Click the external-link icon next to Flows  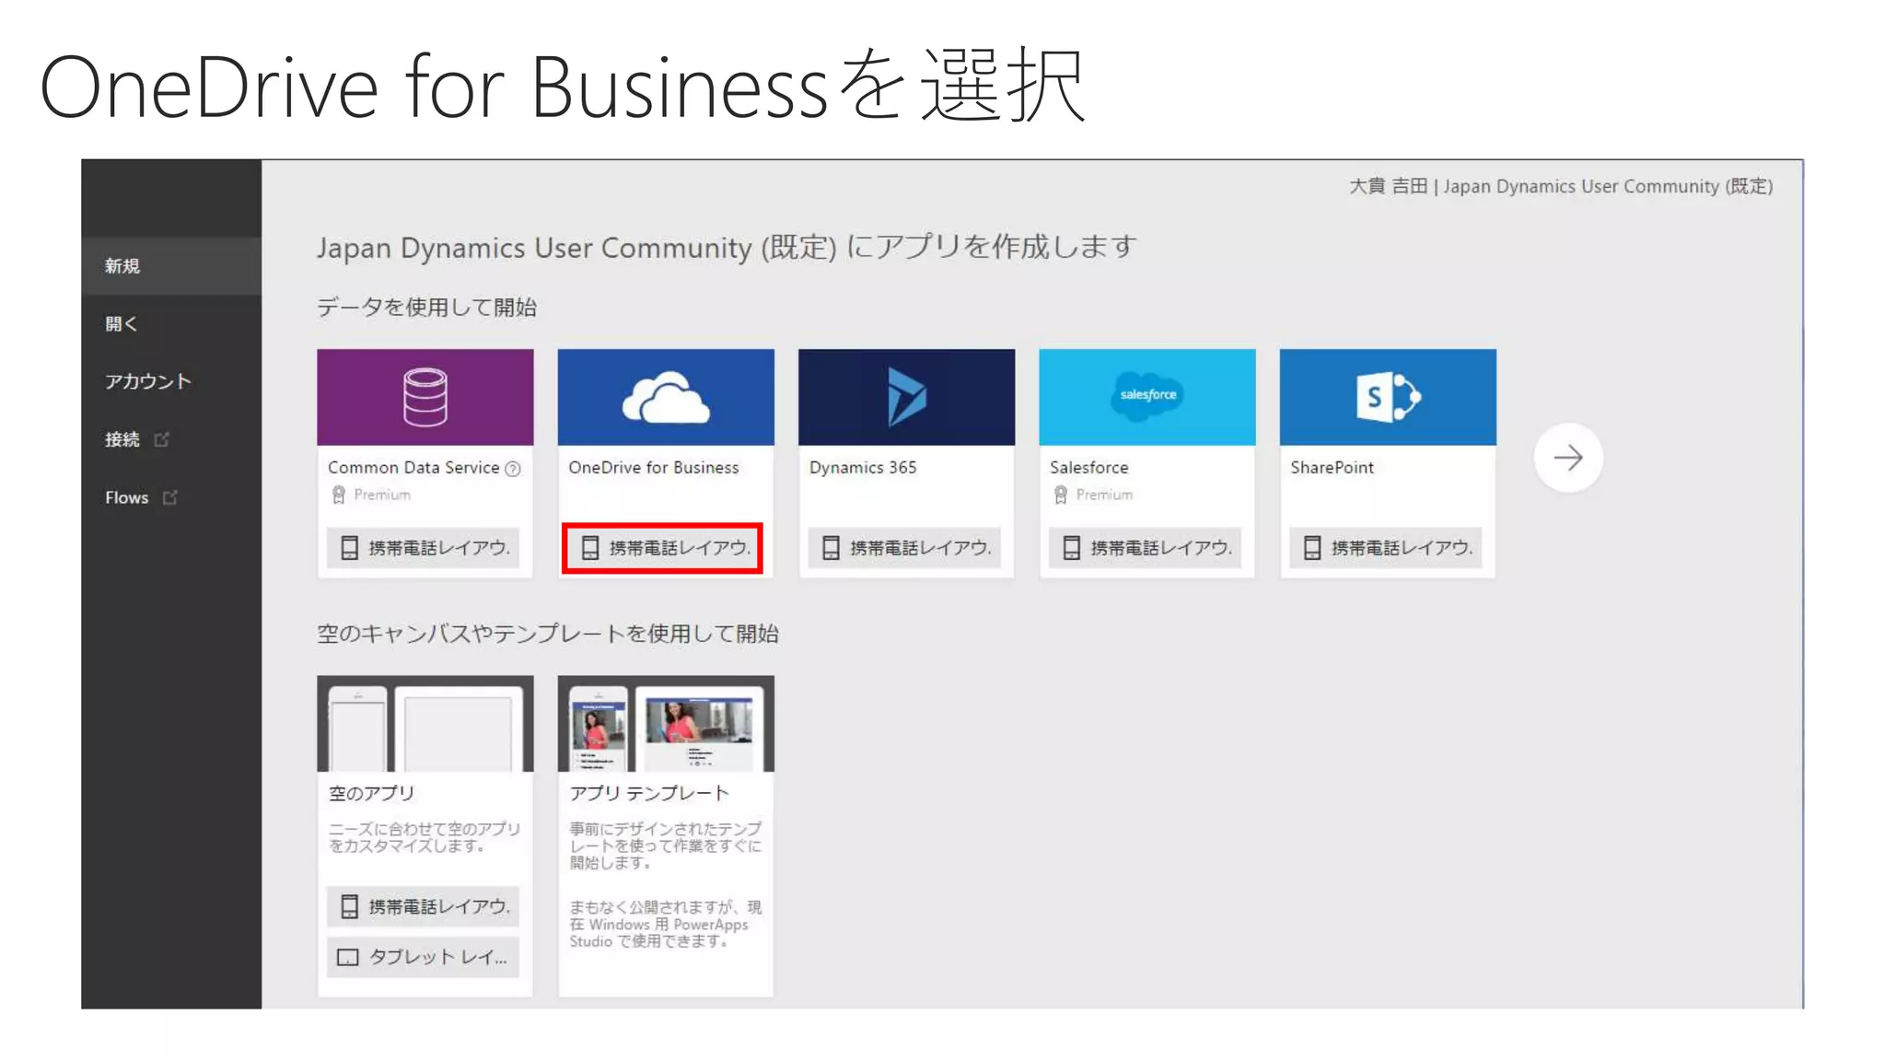click(x=170, y=497)
